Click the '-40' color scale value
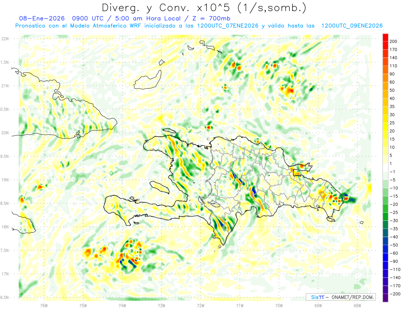The height and width of the screenshot is (310, 401). (x=394, y=237)
